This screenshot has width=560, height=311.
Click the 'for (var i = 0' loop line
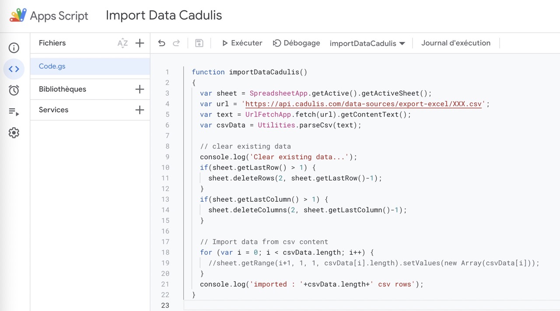click(x=287, y=252)
